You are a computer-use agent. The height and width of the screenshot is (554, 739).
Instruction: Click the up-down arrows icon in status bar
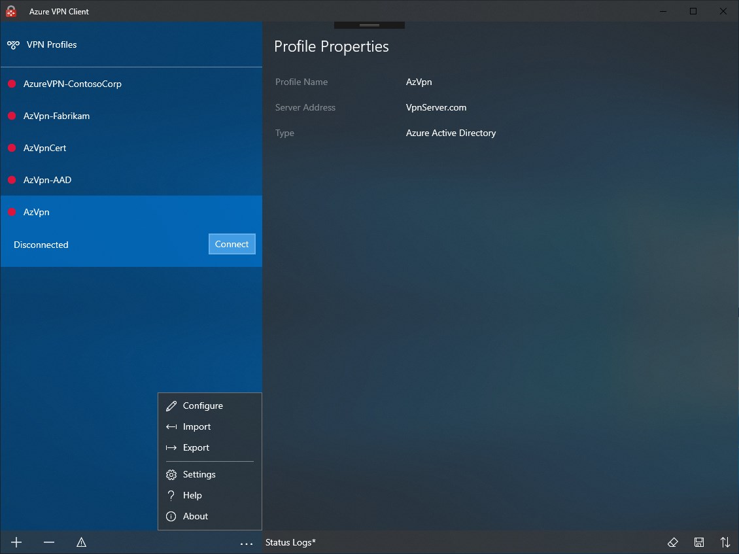pos(725,542)
